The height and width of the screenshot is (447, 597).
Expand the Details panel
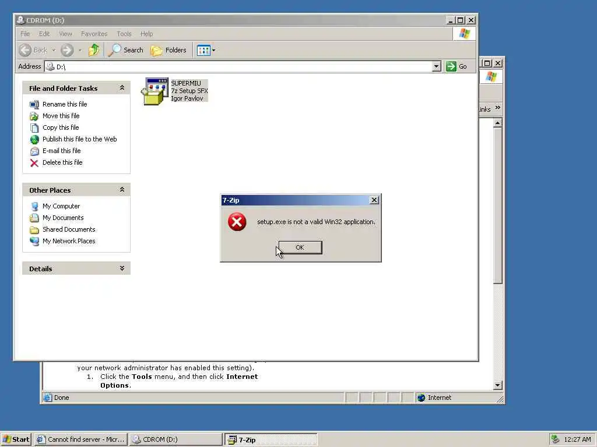122,268
